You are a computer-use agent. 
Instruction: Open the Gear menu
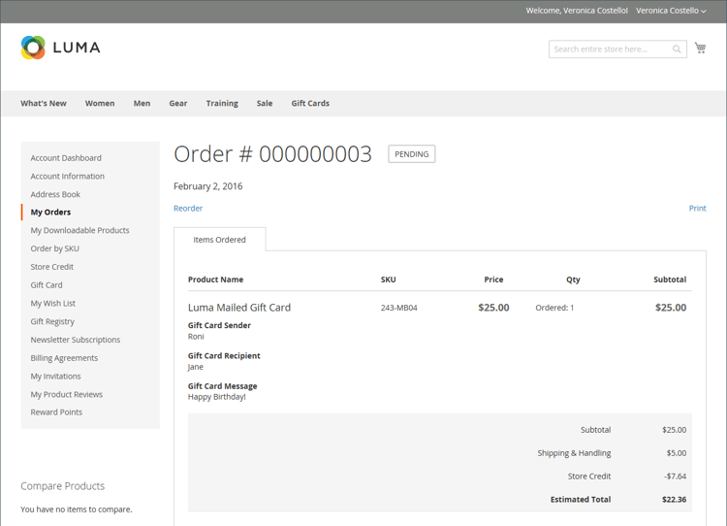click(178, 103)
